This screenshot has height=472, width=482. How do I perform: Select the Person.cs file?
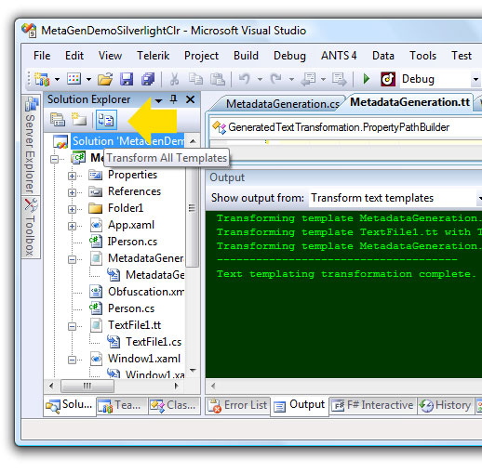pos(131,308)
